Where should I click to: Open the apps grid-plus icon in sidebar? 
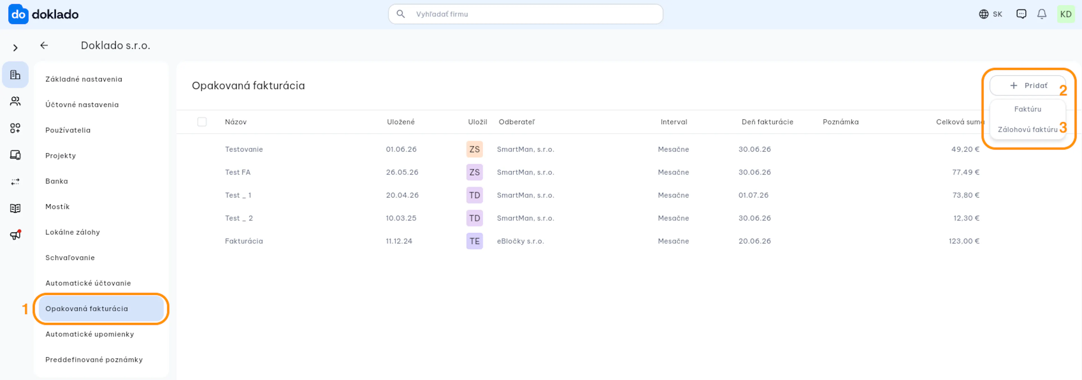coord(15,128)
